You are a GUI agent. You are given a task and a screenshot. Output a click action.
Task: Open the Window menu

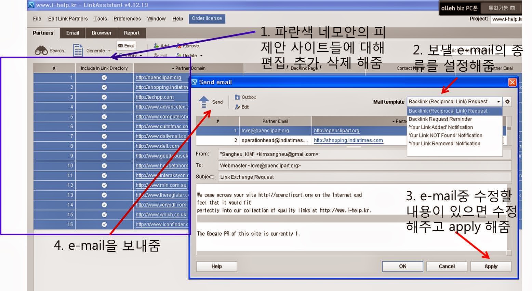156,19
